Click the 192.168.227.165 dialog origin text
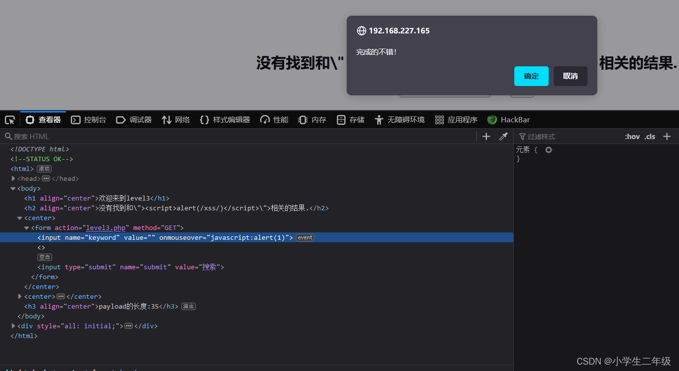This screenshot has height=371, width=679. (x=399, y=30)
